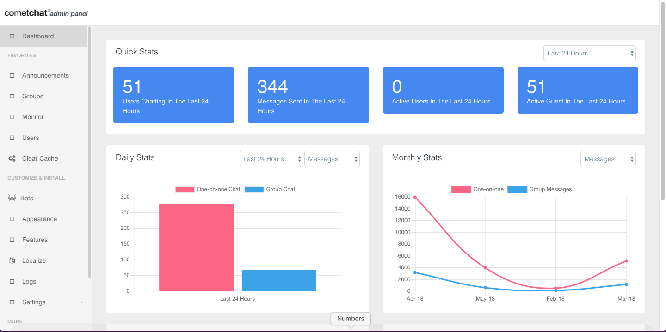This screenshot has height=332, width=666.
Task: Click the Announcements icon in sidebar
Action: tap(12, 75)
